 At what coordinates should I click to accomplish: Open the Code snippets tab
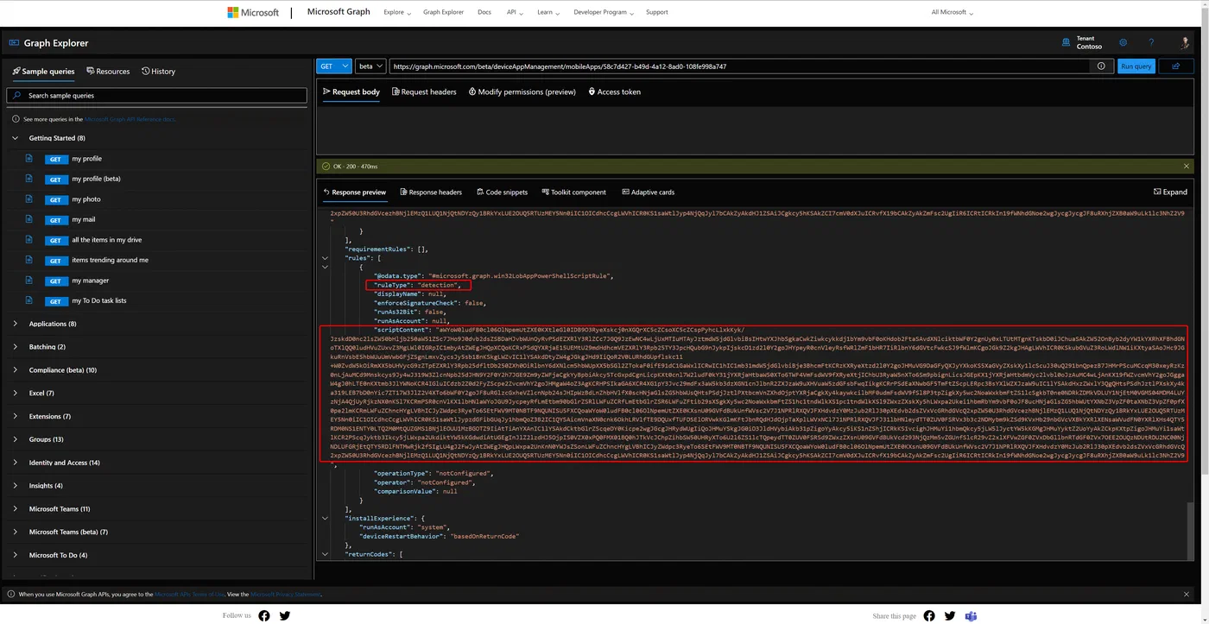click(x=501, y=192)
